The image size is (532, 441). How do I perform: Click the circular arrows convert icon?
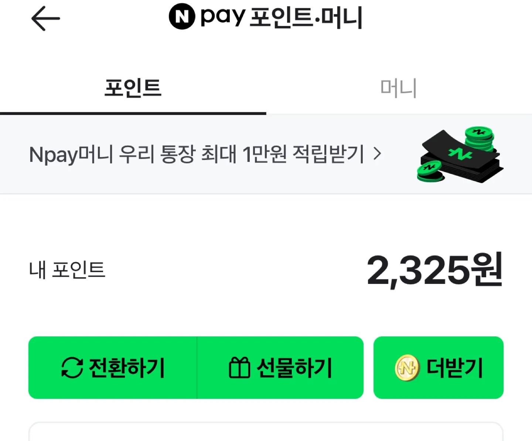72,367
